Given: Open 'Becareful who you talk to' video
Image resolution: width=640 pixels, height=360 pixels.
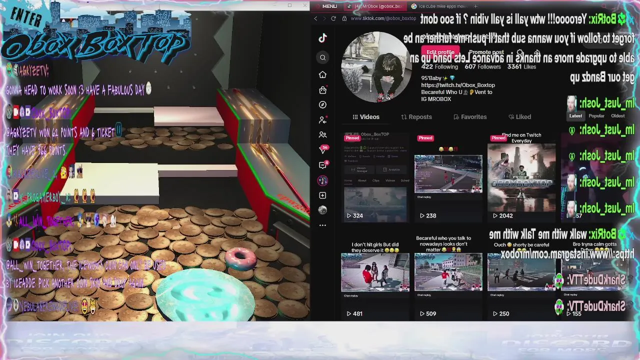Looking at the screenshot, I should 448,275.
